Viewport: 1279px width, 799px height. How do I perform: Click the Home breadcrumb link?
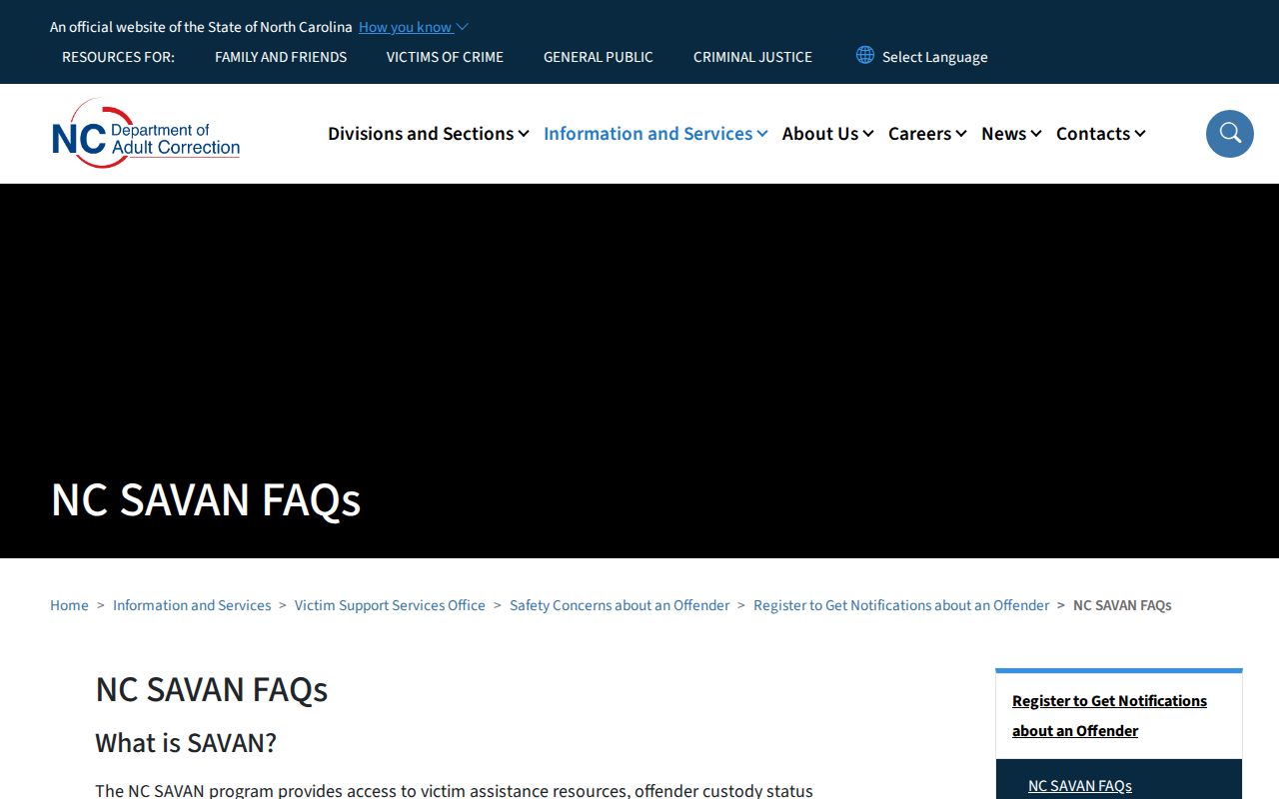(69, 605)
